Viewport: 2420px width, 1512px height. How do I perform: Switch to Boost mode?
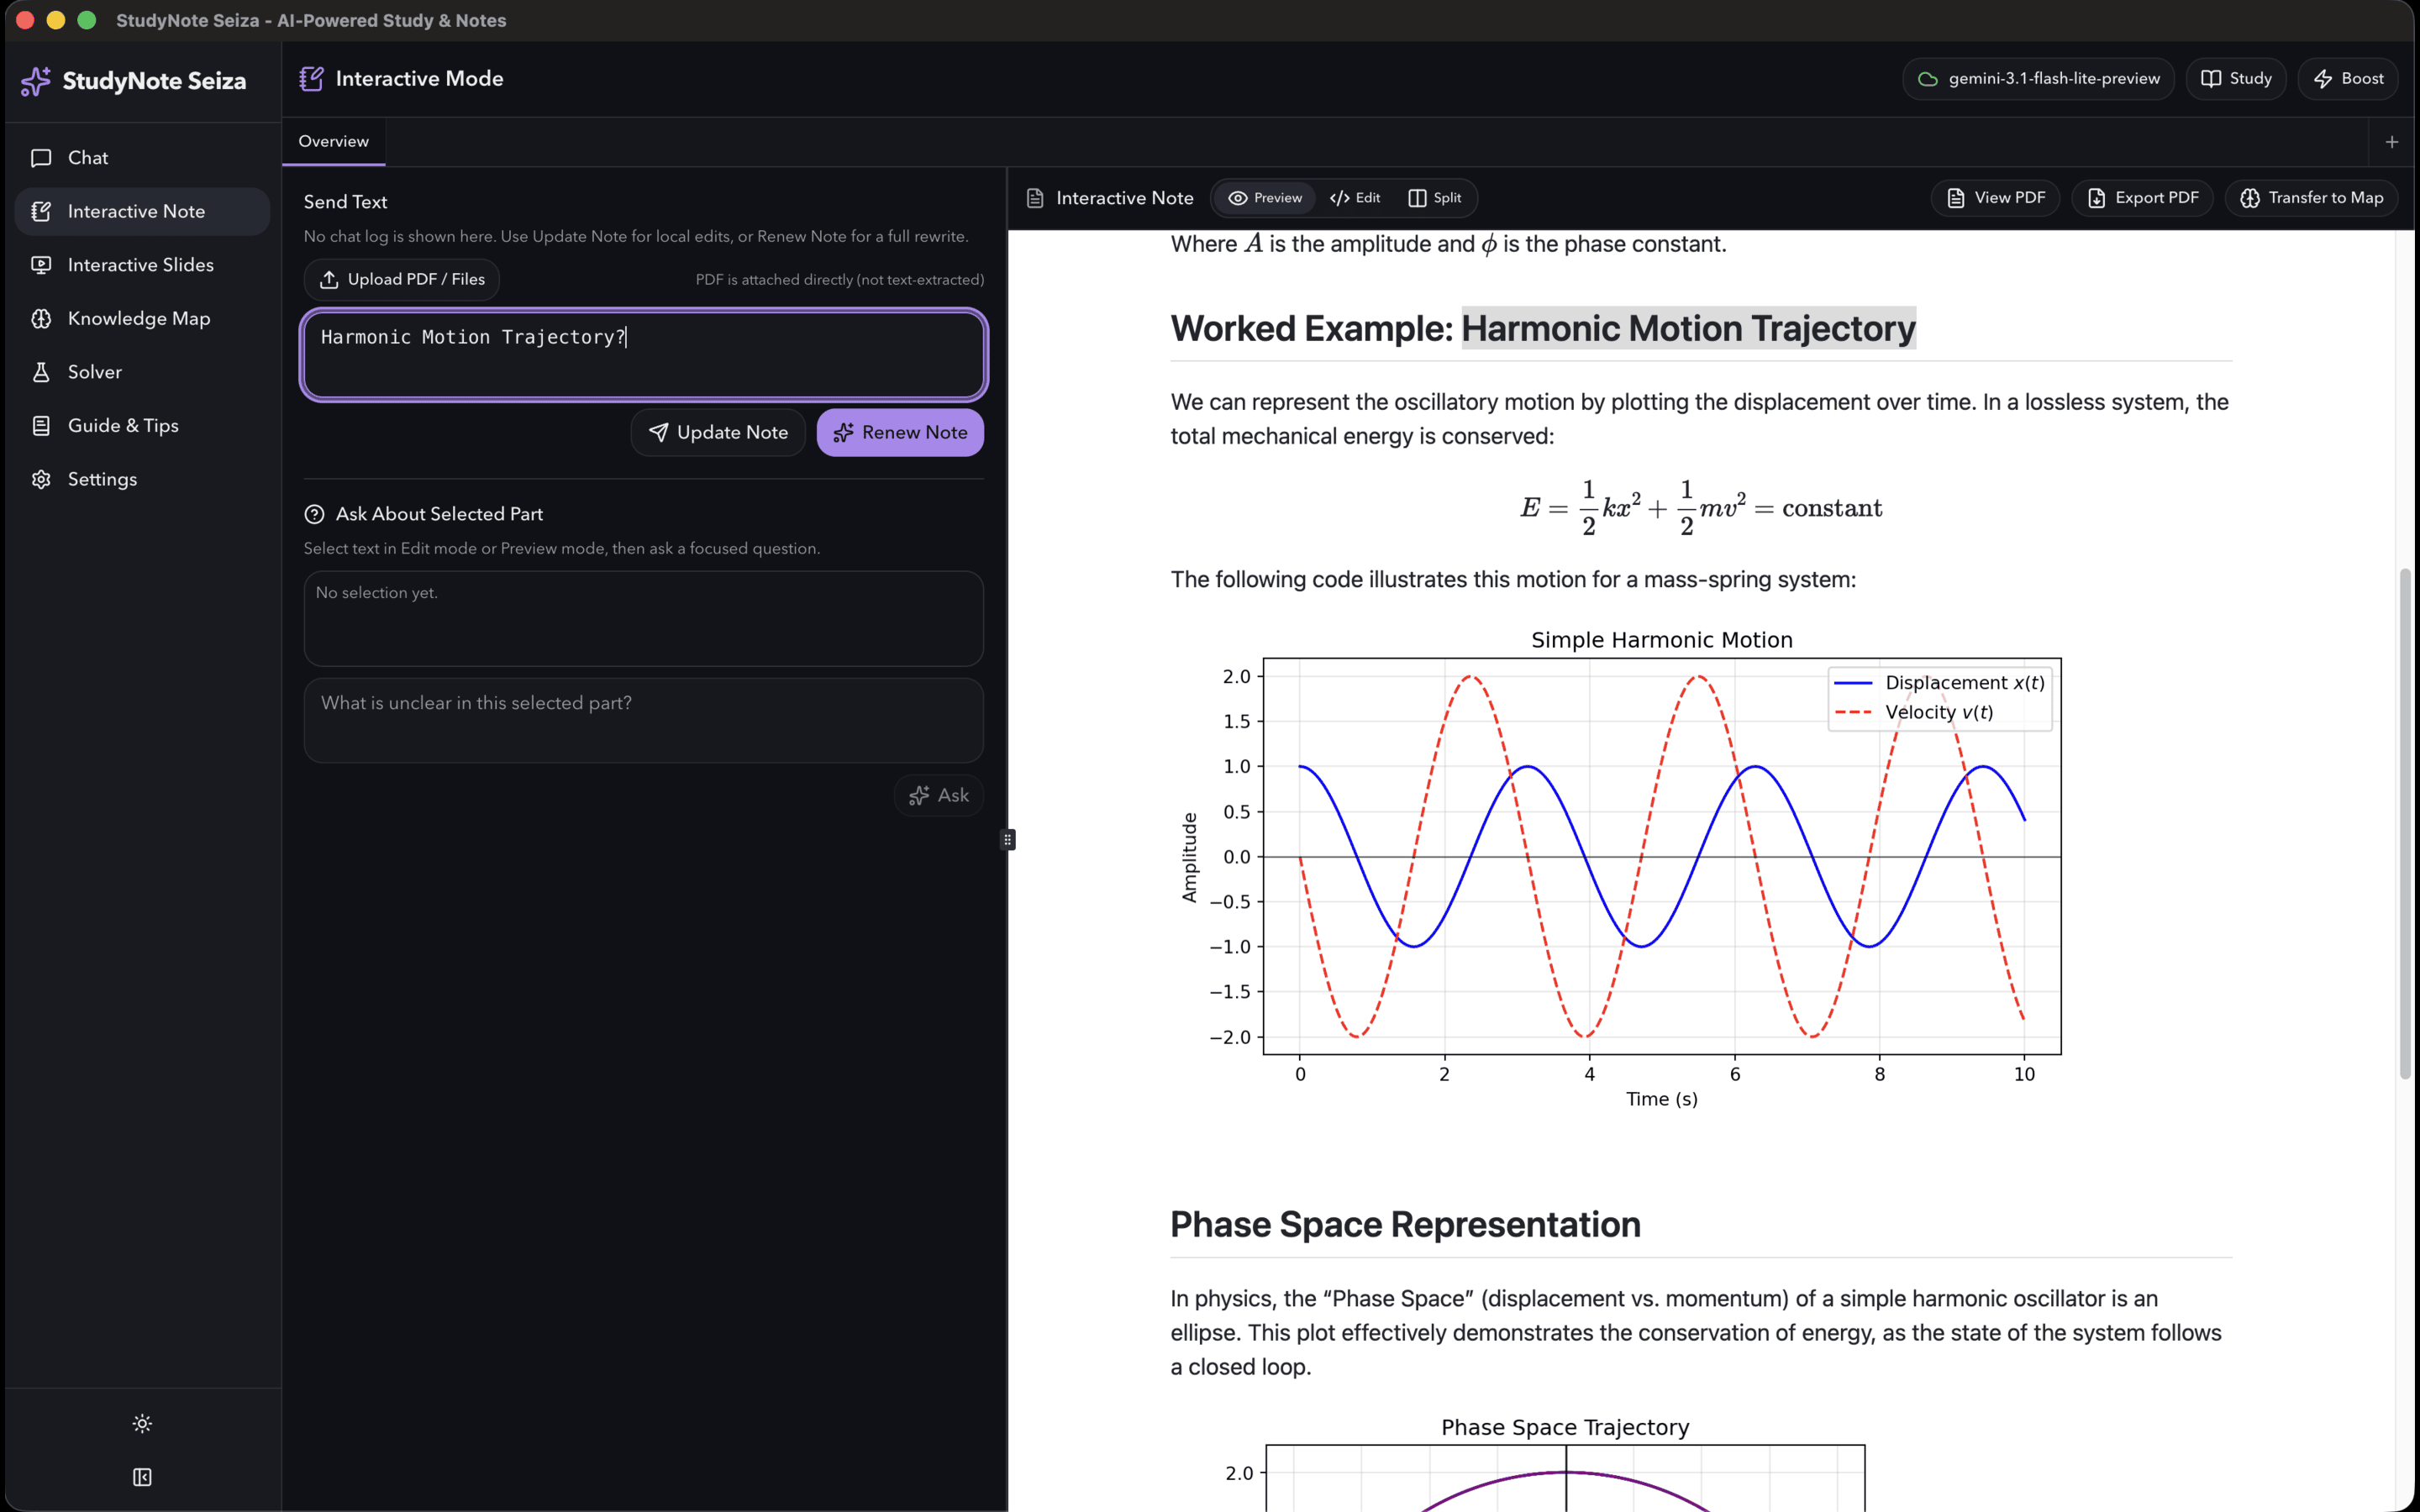click(2348, 79)
